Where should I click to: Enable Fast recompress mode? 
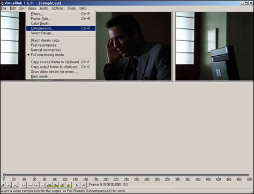coord(61,45)
